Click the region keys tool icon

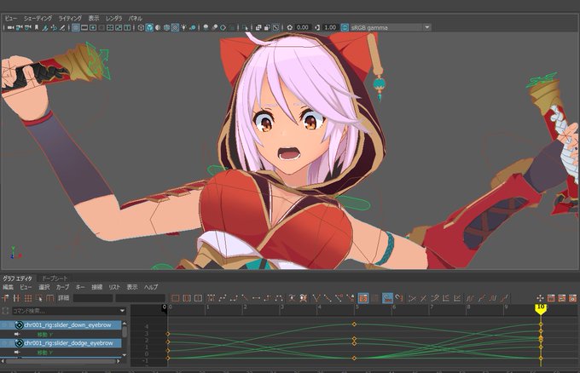pyautogui.click(x=39, y=298)
